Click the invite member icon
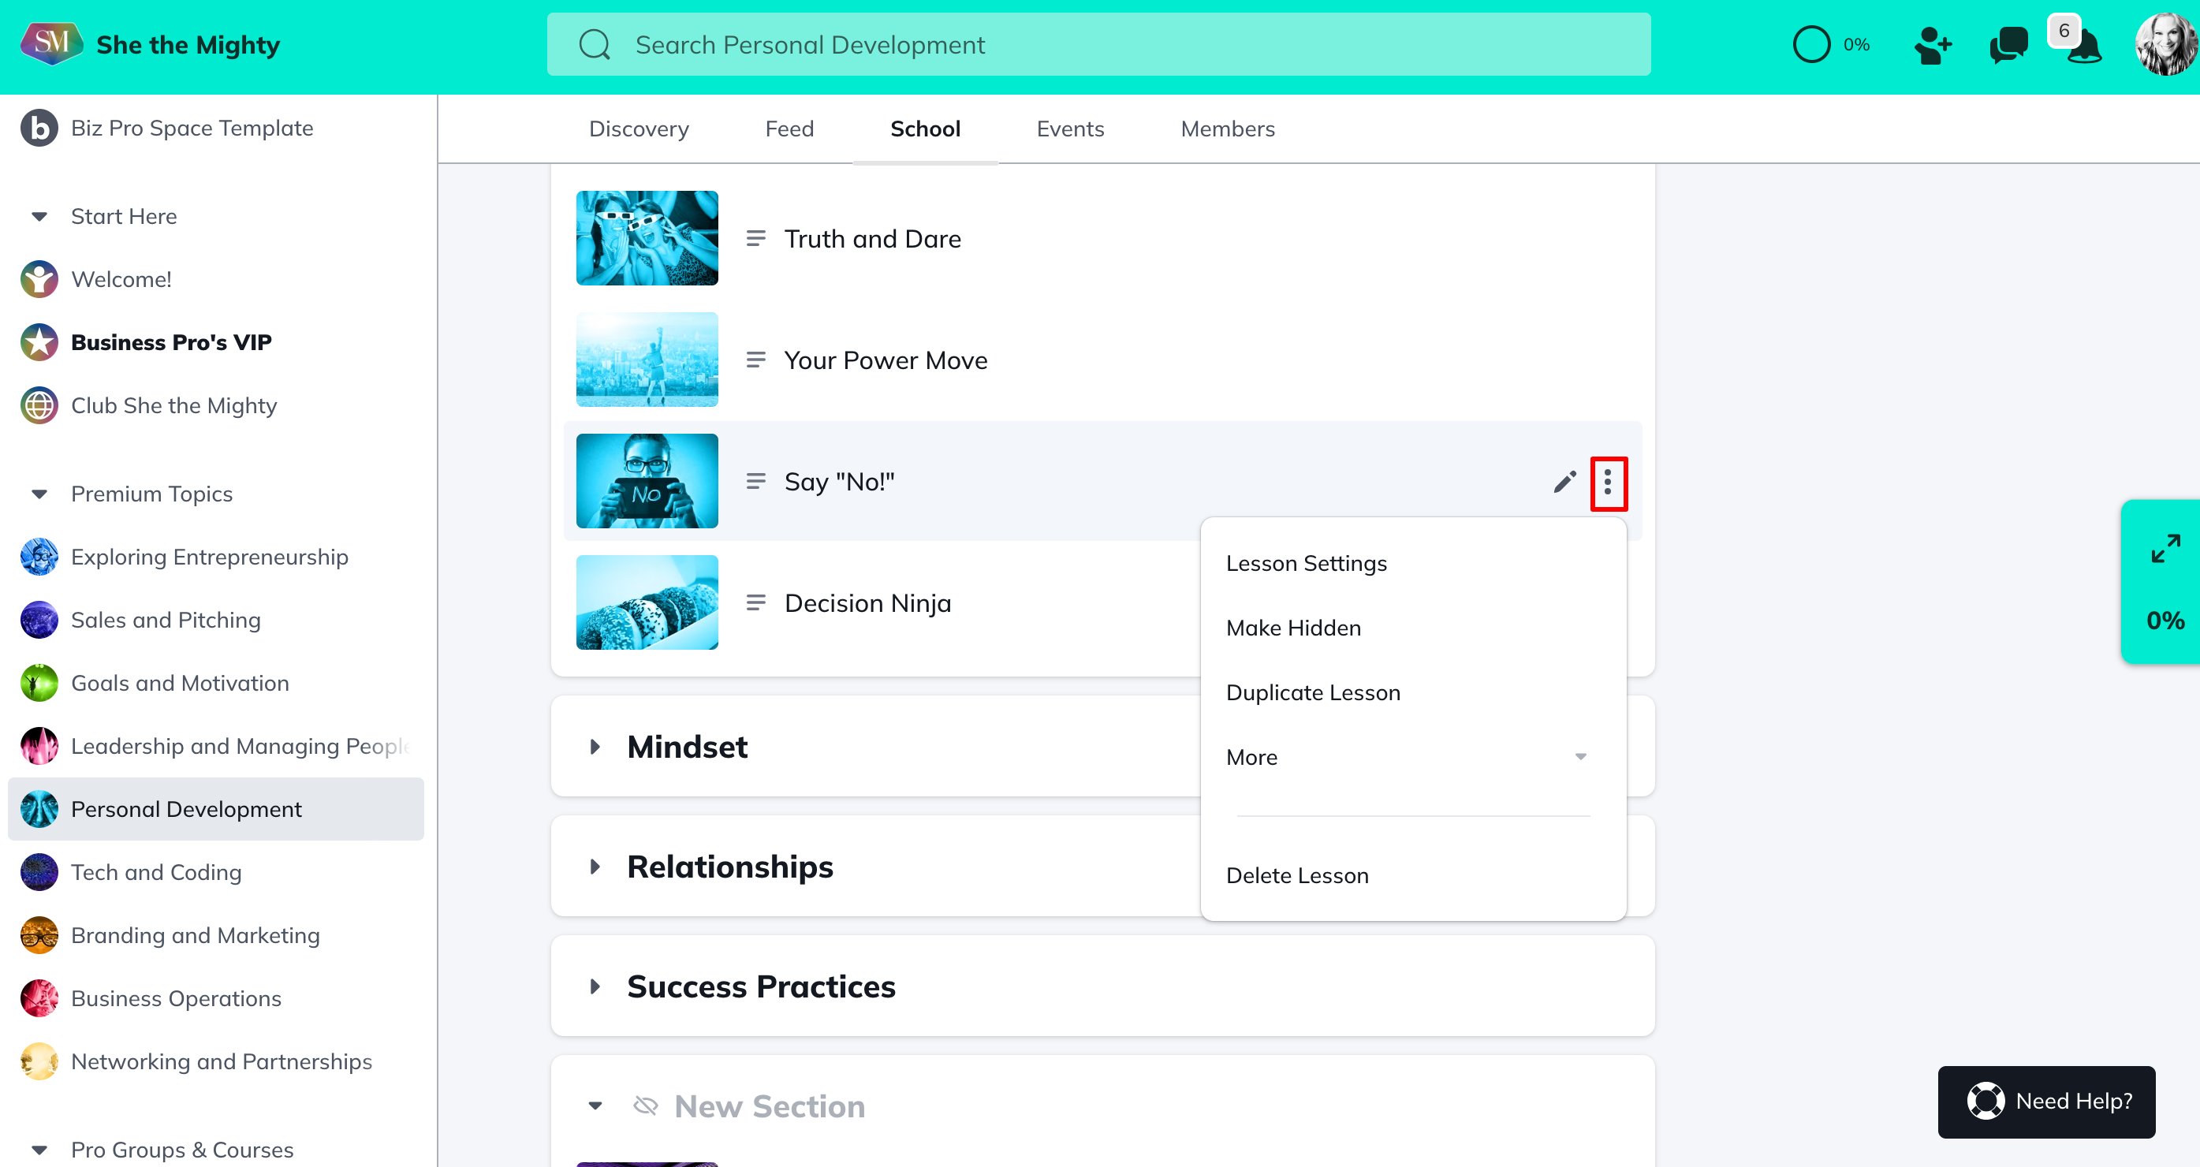Image resolution: width=2200 pixels, height=1167 pixels. pyautogui.click(x=1933, y=45)
